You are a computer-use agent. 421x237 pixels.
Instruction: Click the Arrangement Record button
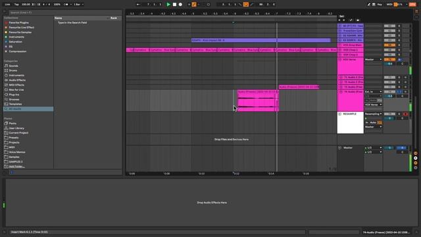(x=180, y=5)
